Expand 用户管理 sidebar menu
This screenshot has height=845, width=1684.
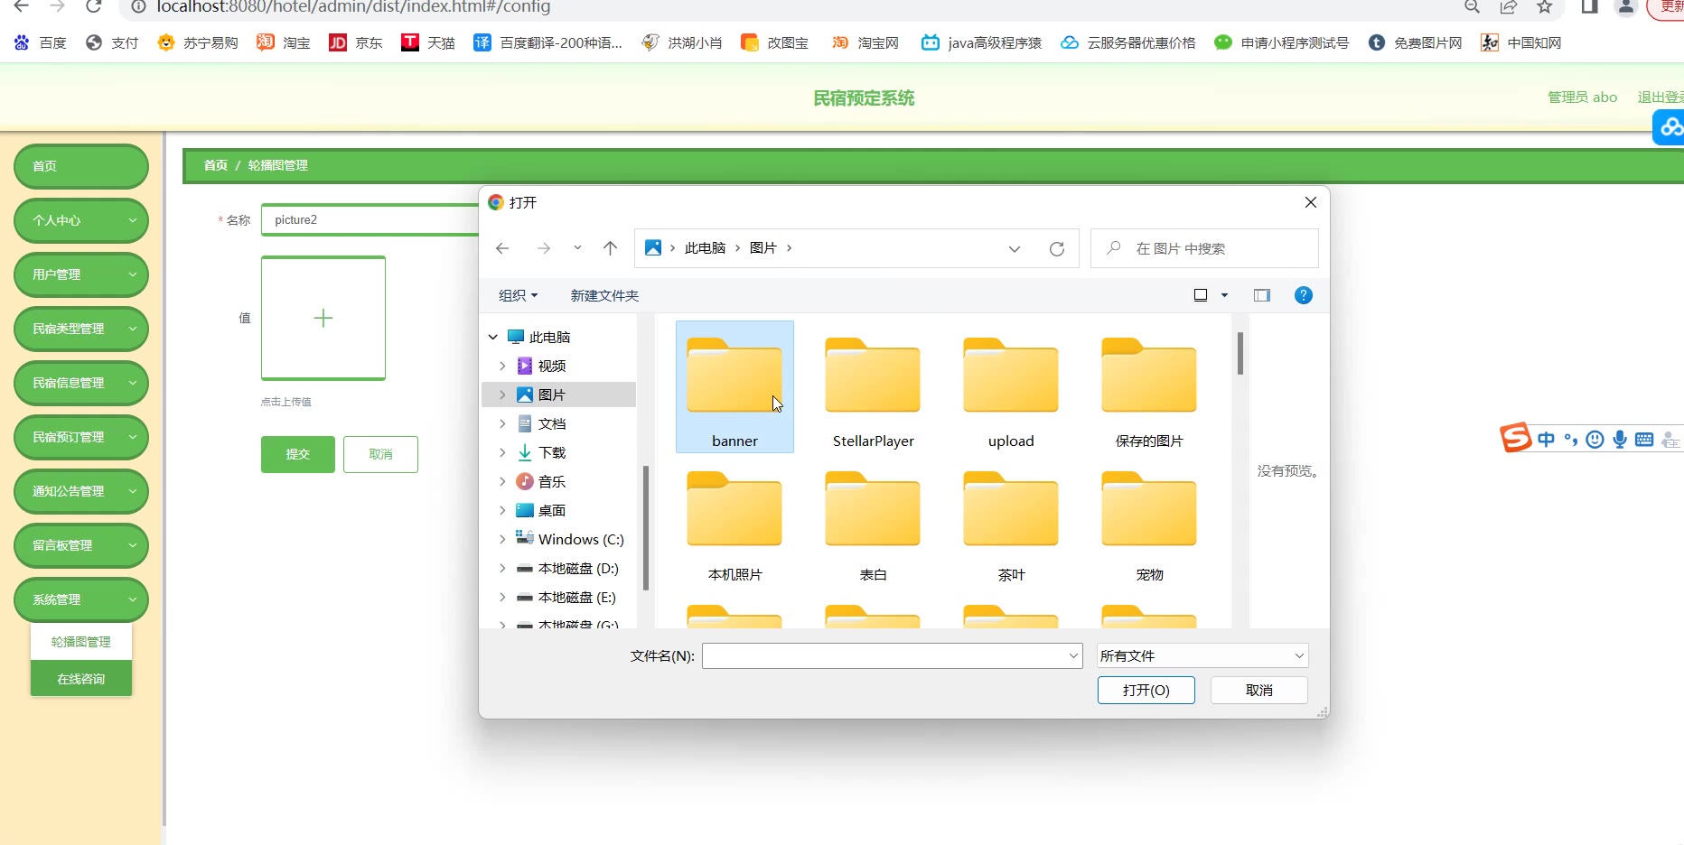[x=81, y=274]
